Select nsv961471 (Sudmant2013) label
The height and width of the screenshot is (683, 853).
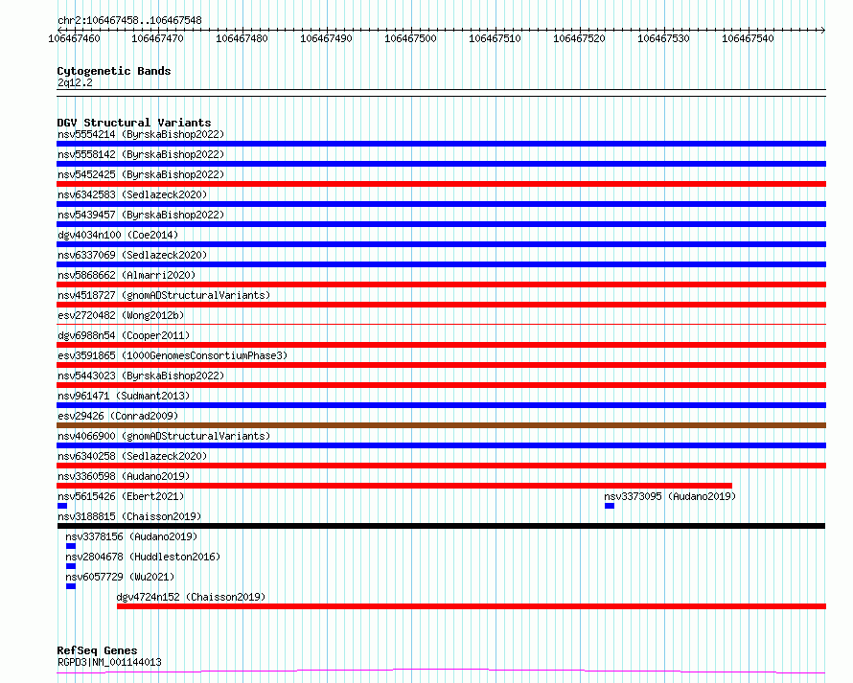(124, 396)
